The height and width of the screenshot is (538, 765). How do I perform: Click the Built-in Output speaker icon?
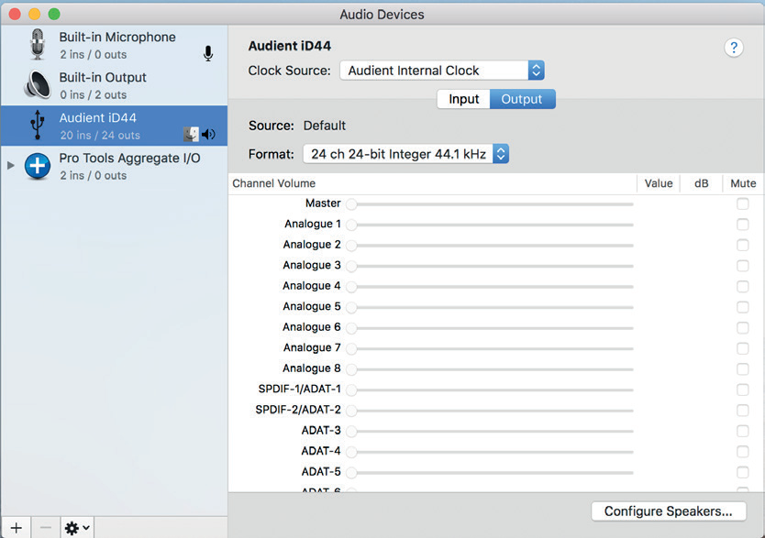point(38,84)
